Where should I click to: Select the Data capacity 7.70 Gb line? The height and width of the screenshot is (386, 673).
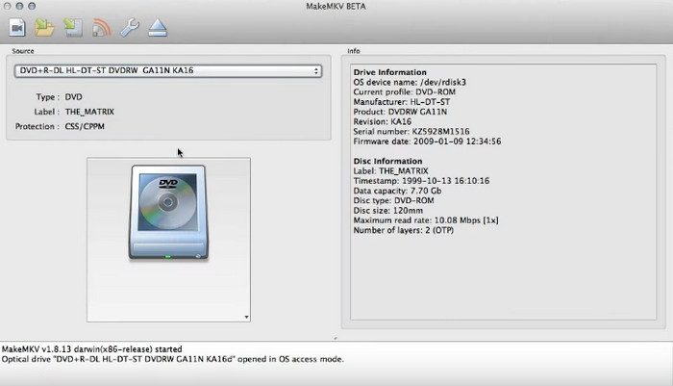(x=397, y=191)
